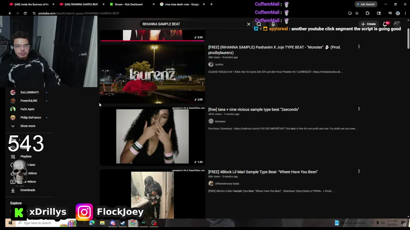Expand Show more subscriptions in sidebar

point(28,126)
